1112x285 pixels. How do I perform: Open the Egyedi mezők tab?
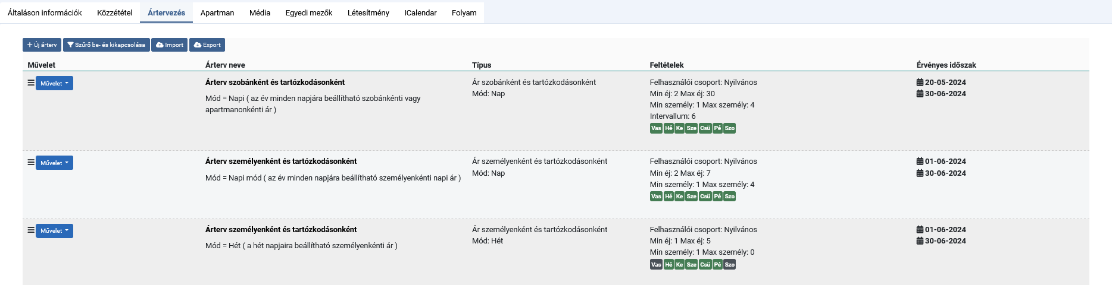point(309,12)
